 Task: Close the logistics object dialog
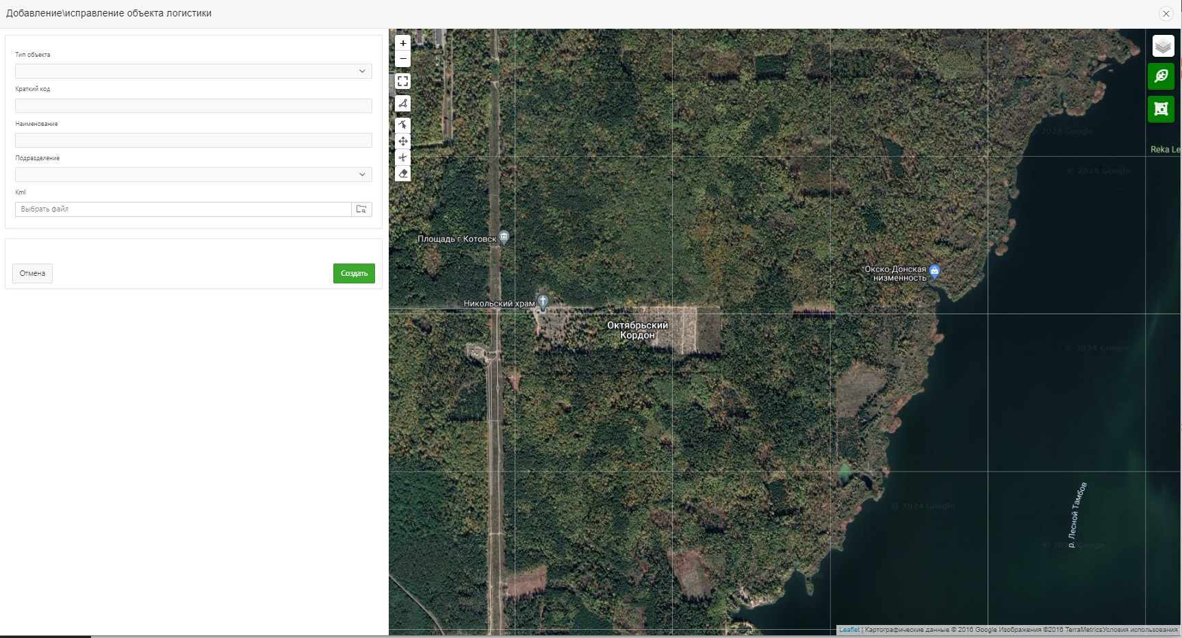point(1166,14)
